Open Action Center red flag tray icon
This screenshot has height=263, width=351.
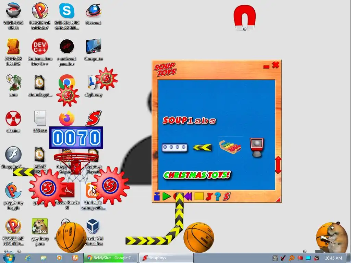(x=300, y=258)
